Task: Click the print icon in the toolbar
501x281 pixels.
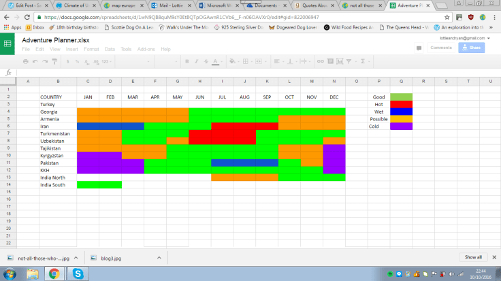Action: [x=26, y=61]
